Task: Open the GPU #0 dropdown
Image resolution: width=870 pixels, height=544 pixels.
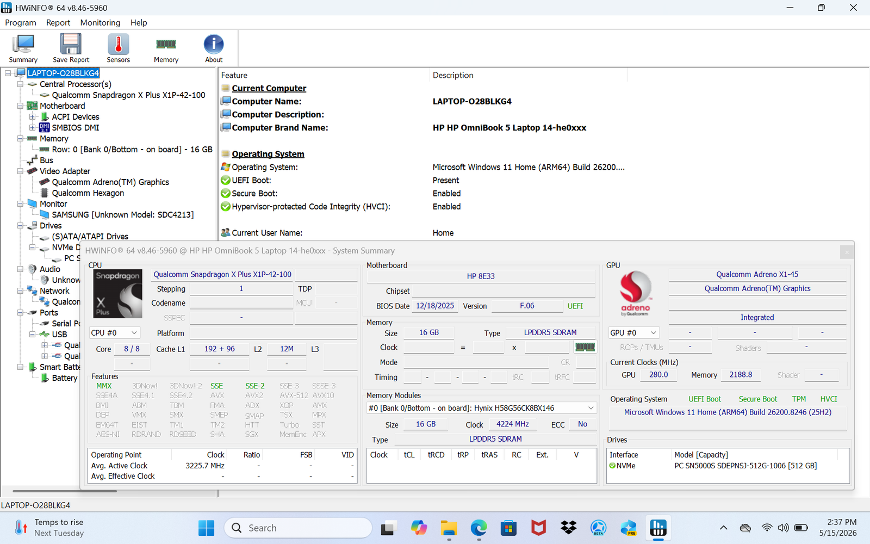Action: (x=634, y=332)
